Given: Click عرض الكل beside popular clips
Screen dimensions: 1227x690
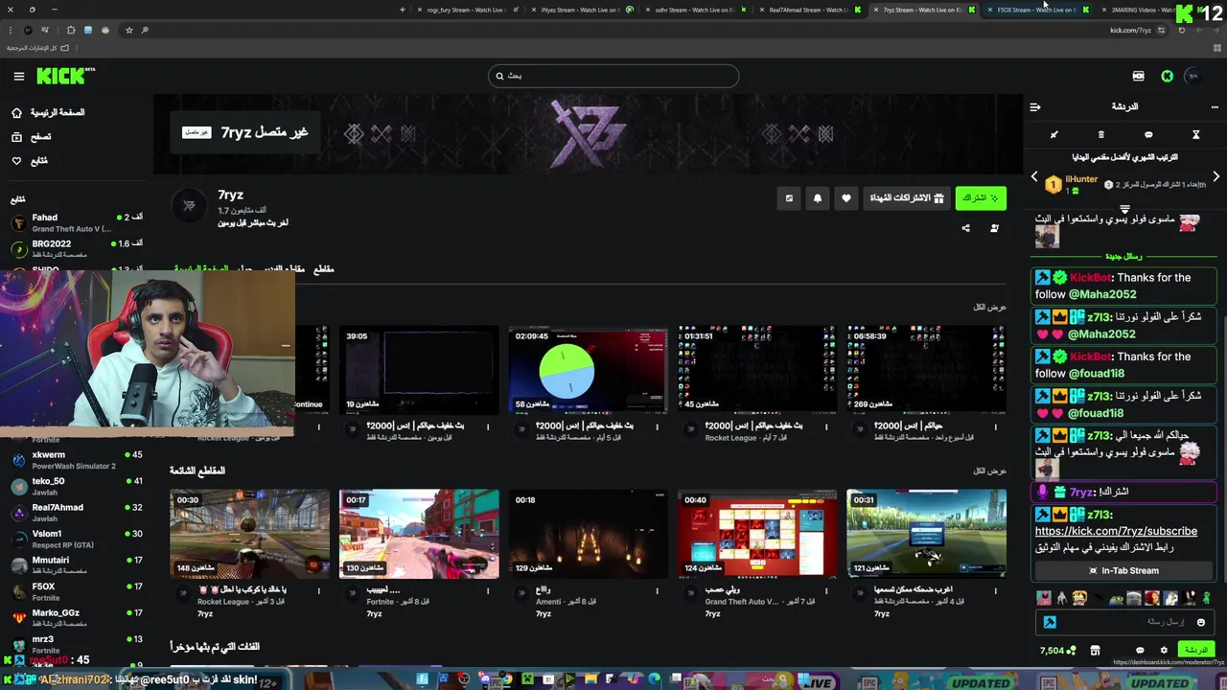Looking at the screenshot, I should [x=989, y=471].
